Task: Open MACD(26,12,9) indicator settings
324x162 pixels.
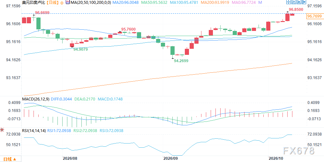Action: 36,99
